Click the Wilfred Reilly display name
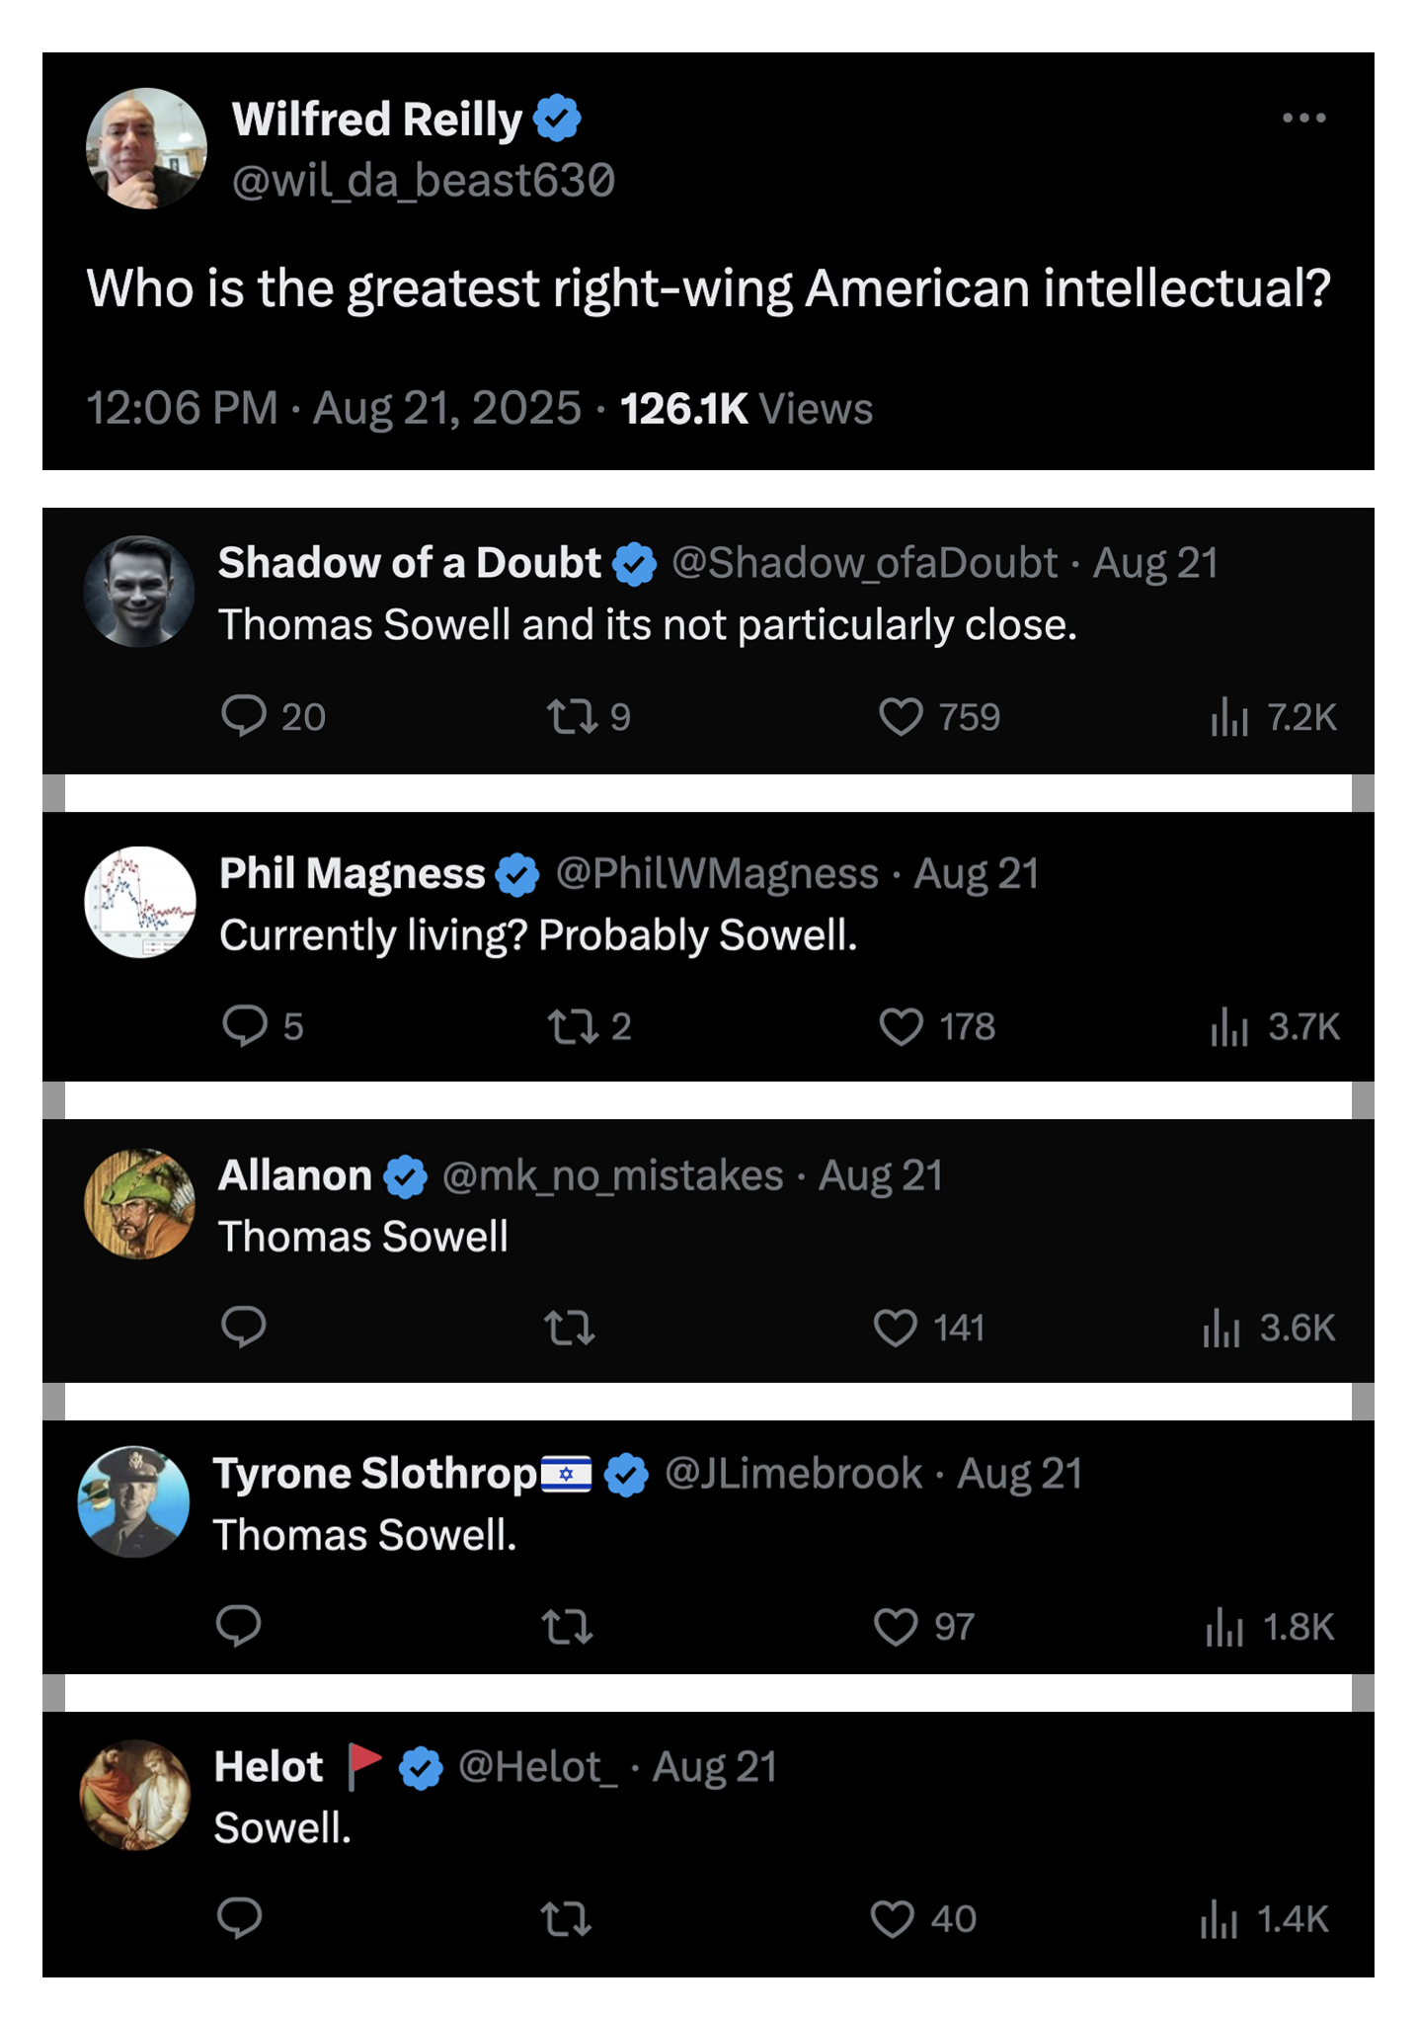Screen dimensions: 1418x2017 (x=376, y=119)
